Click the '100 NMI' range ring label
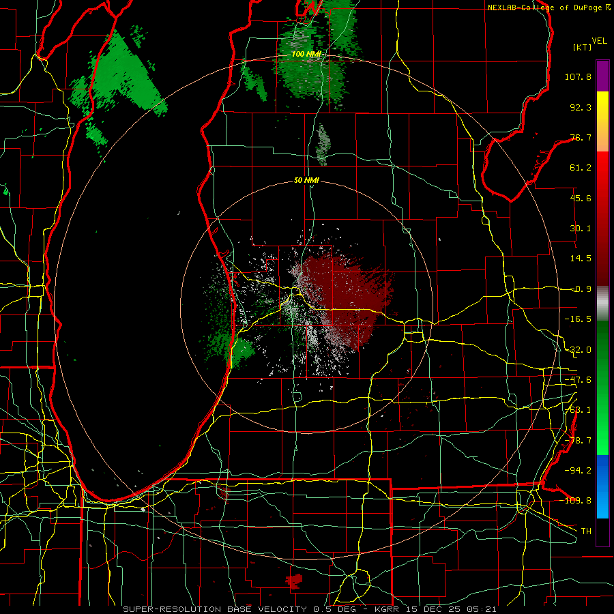This screenshot has height=614, width=614. tap(306, 54)
